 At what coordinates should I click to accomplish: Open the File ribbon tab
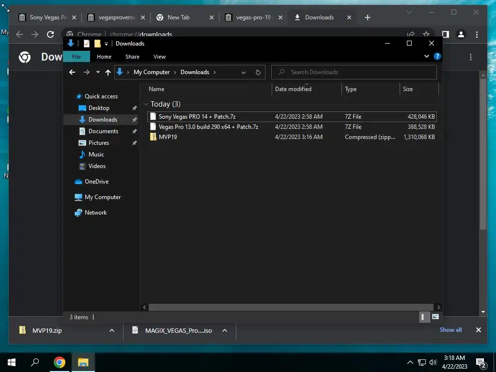tap(77, 57)
